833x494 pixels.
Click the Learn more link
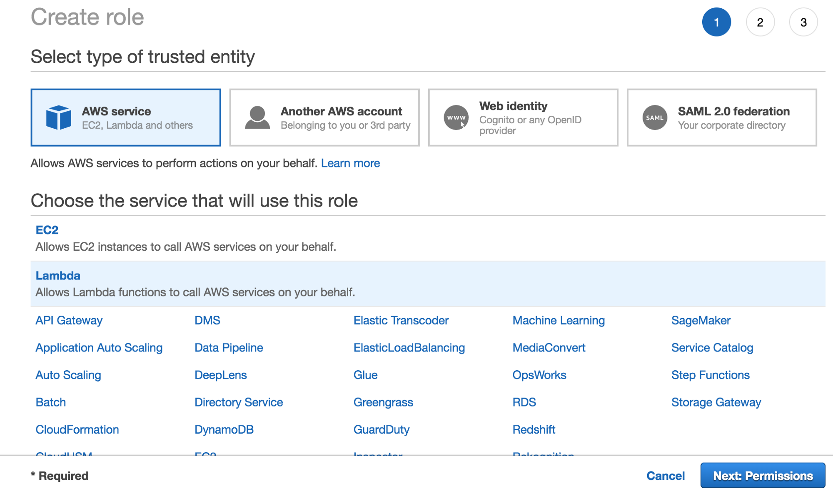(351, 164)
